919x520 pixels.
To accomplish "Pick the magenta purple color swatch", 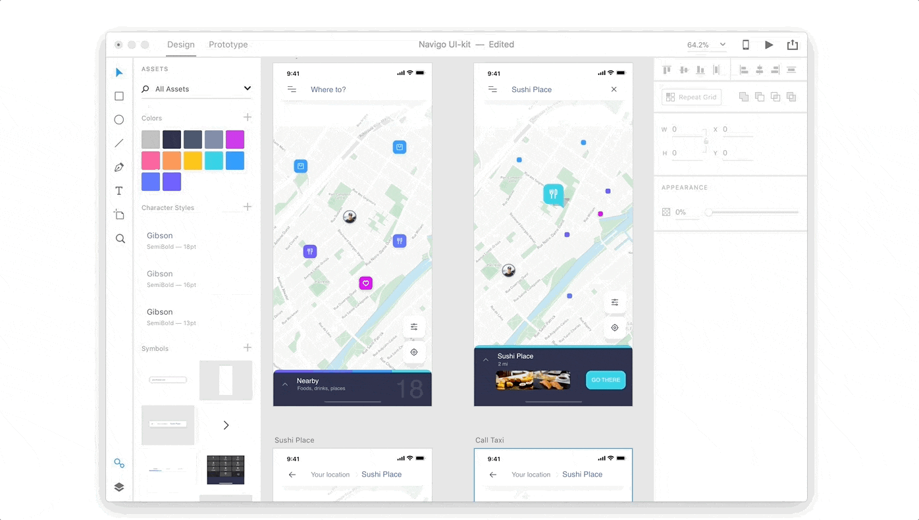I will click(x=235, y=140).
